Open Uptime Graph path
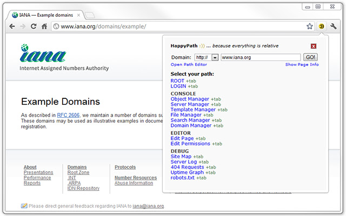This screenshot has height=216, width=346. tap(187, 172)
